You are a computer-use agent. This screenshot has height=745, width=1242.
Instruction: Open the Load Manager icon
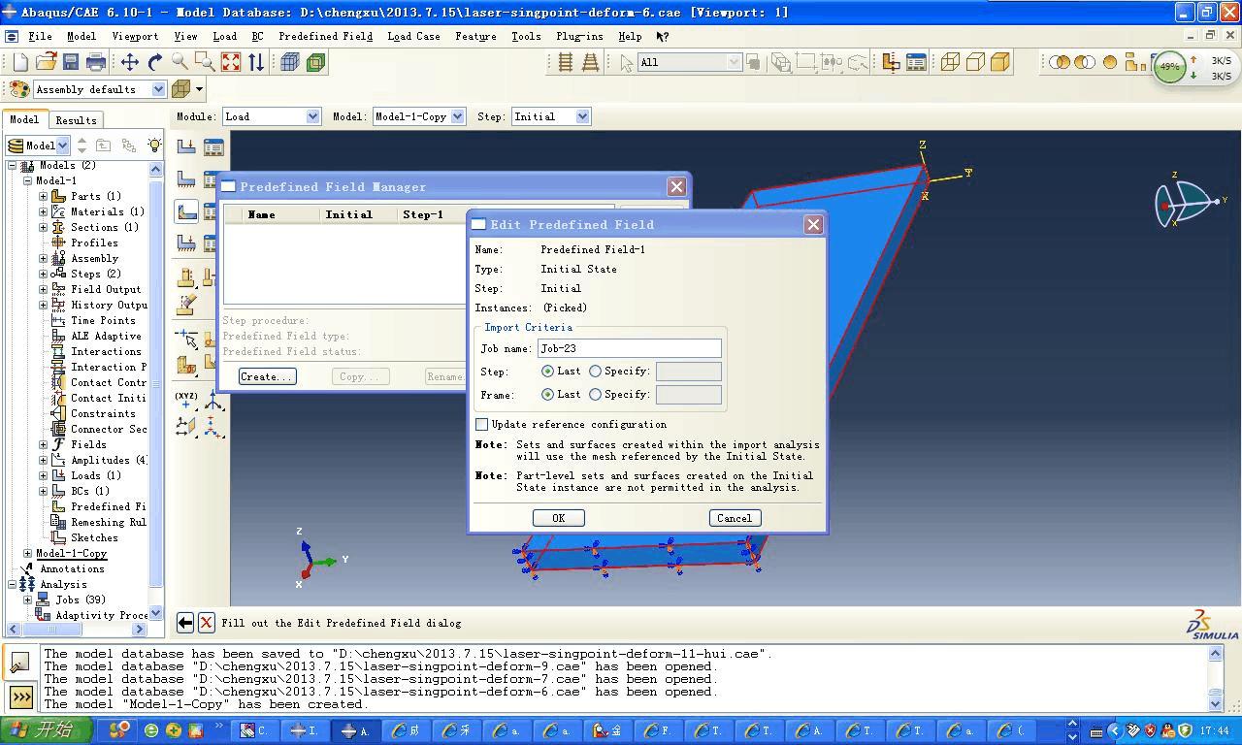(213, 147)
